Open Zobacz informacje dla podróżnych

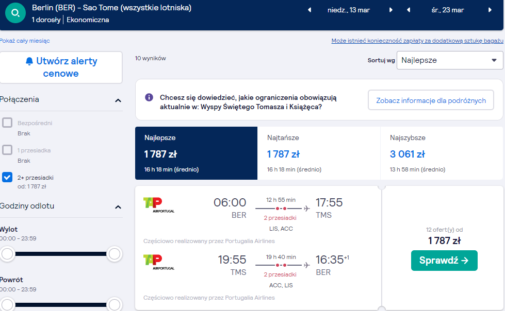pyautogui.click(x=431, y=100)
